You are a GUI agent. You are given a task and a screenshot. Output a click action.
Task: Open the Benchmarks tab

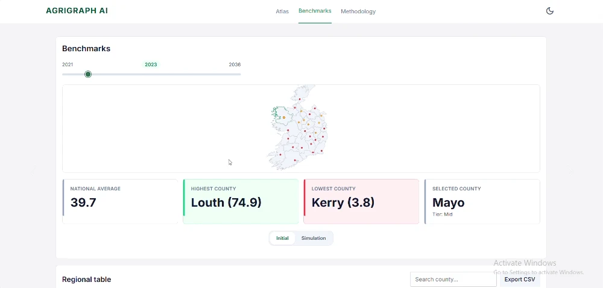click(x=315, y=11)
